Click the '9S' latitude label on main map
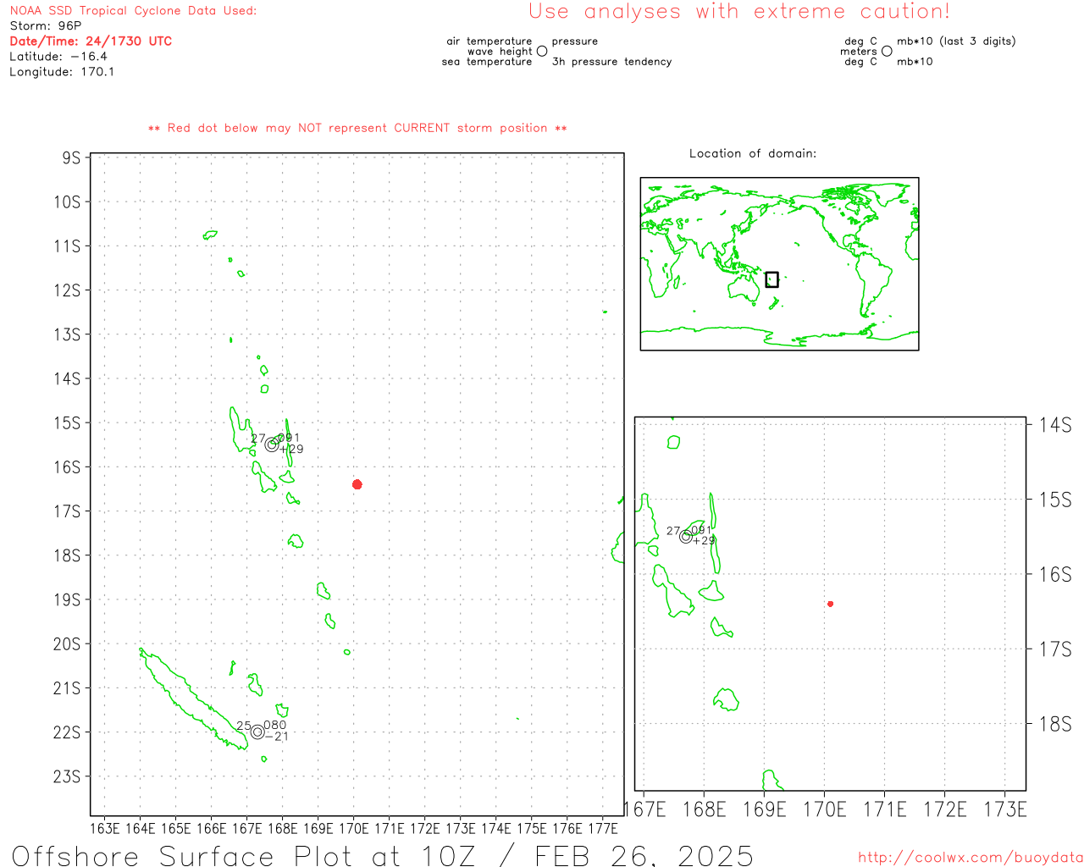This screenshot has width=1084, height=867. point(71,158)
